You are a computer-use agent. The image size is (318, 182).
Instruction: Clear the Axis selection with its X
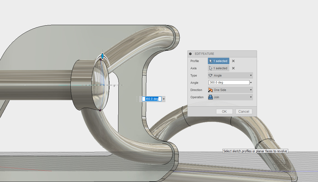point(233,68)
